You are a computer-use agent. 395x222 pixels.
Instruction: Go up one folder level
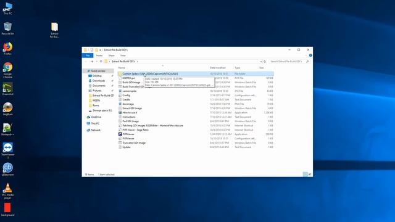101,62
